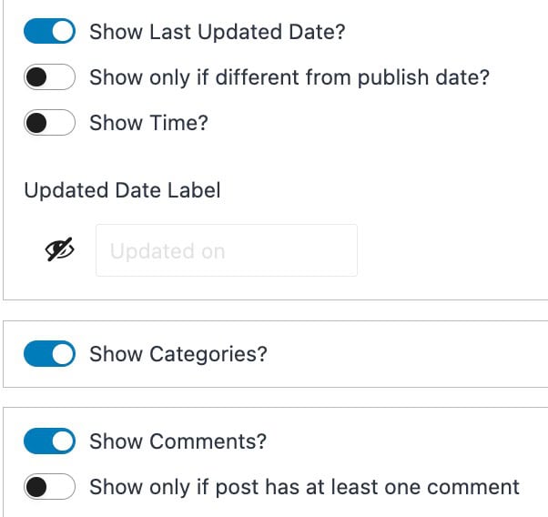The height and width of the screenshot is (517, 548).
Task: Click the black knob of Show Time switch
Action: (37, 123)
